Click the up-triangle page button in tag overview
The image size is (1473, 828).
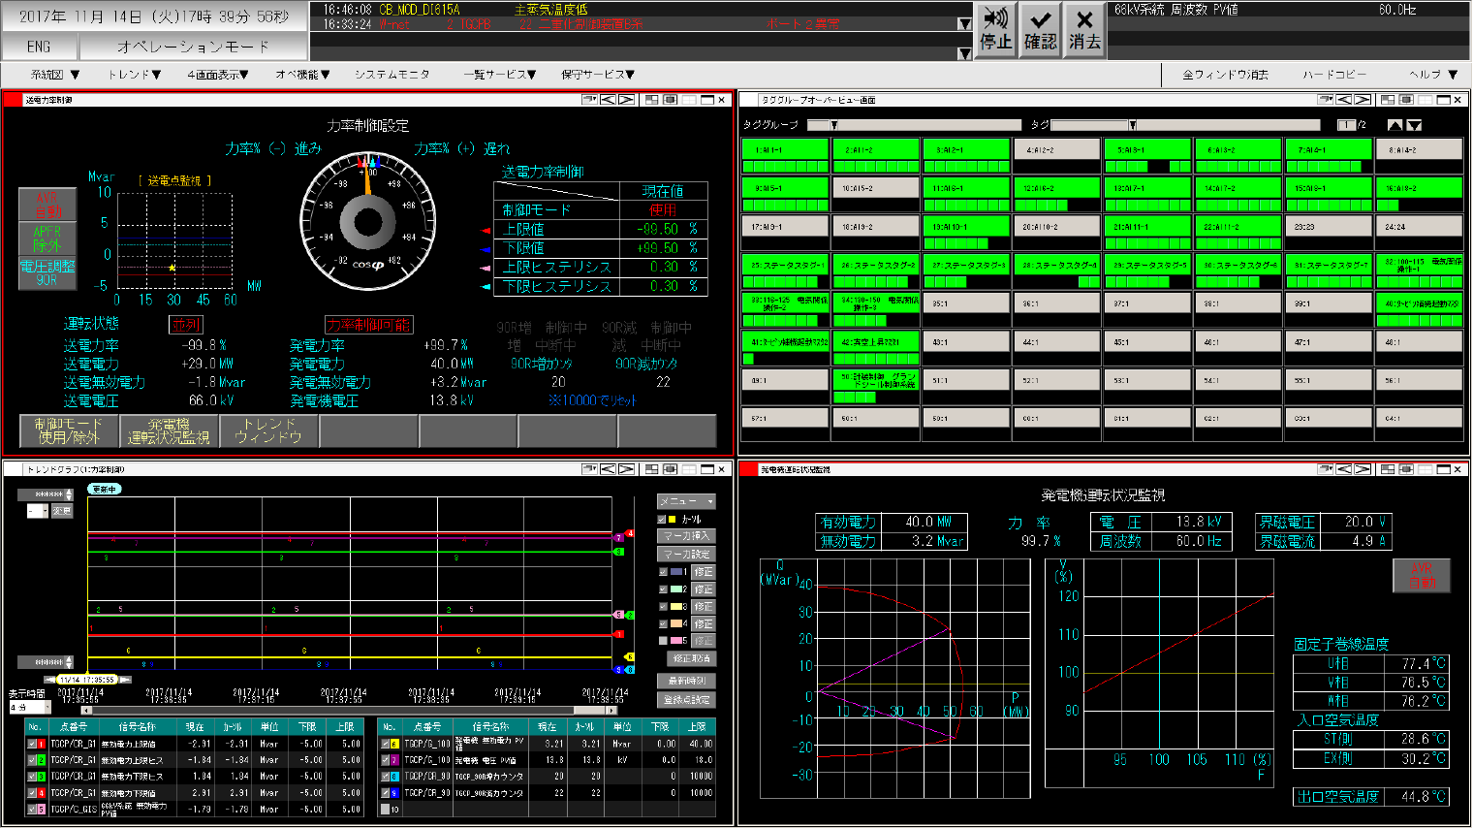coord(1395,125)
